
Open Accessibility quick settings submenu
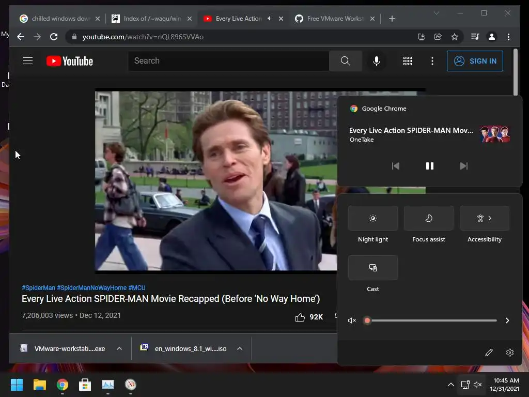pyautogui.click(x=485, y=218)
